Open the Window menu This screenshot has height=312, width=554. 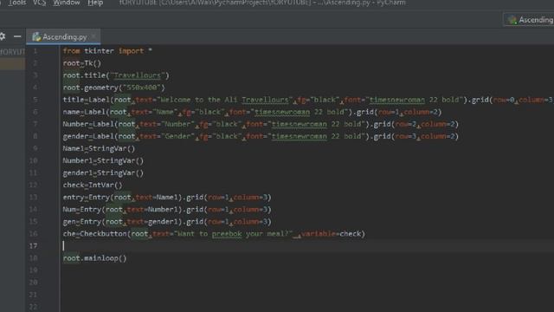tap(66, 3)
